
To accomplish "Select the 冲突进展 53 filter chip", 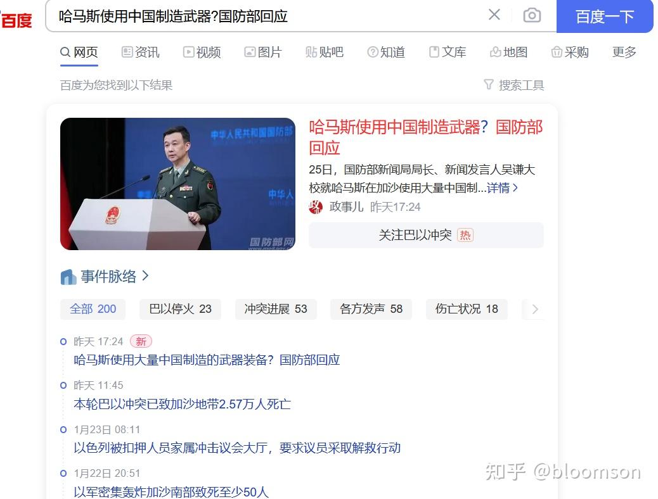I will click(x=276, y=310).
